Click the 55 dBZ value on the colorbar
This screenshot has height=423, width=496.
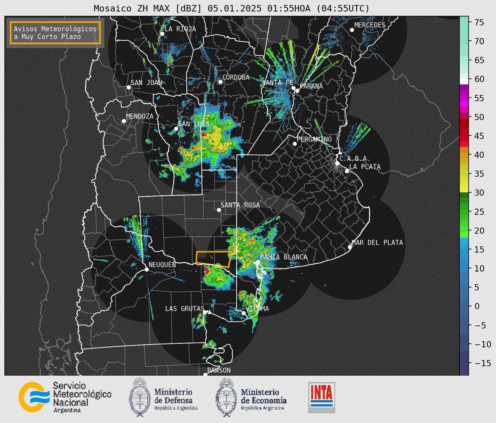click(x=479, y=98)
